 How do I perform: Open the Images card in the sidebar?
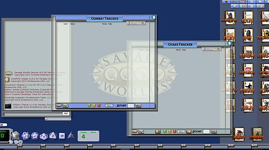[265, 18]
